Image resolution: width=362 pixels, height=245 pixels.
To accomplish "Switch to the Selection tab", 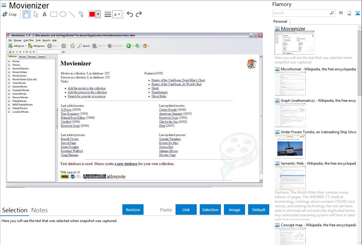I will tap(15, 210).
